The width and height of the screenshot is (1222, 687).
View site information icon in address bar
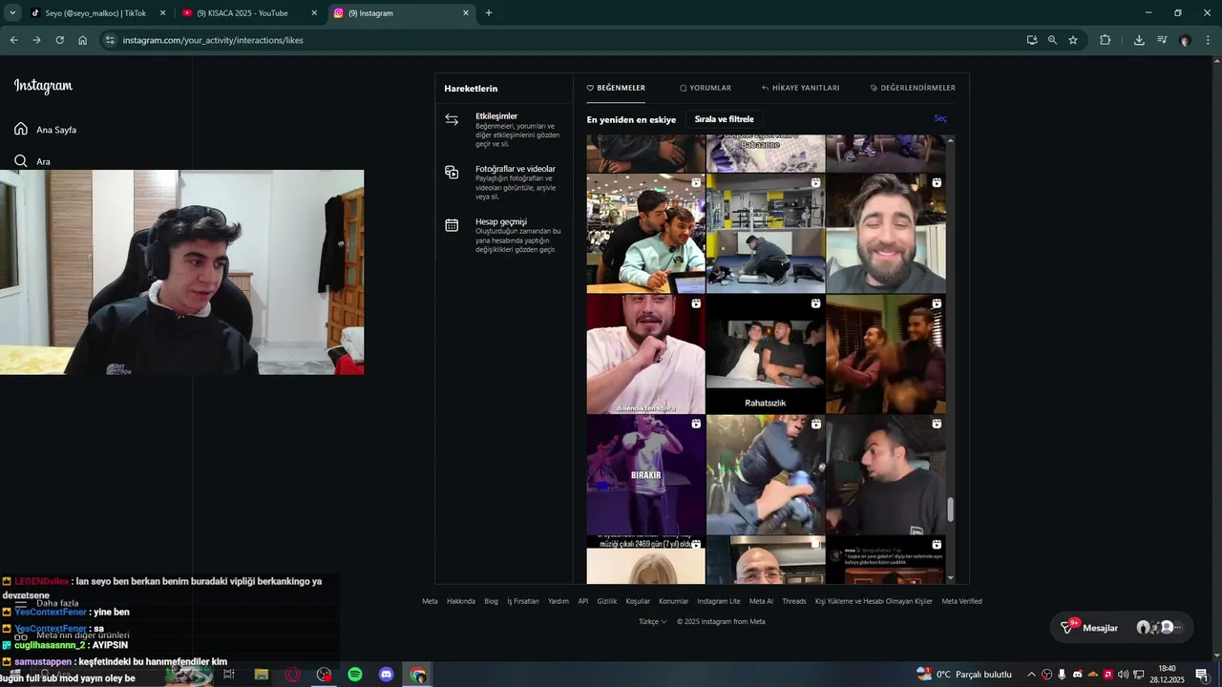point(110,40)
